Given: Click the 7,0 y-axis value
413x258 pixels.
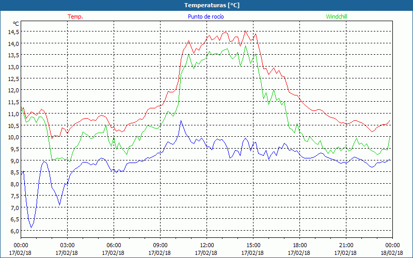Looking at the screenshot, I should tap(15, 207).
